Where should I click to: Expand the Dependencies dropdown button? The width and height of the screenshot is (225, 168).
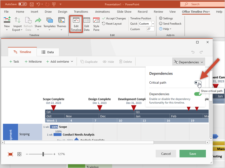189,62
